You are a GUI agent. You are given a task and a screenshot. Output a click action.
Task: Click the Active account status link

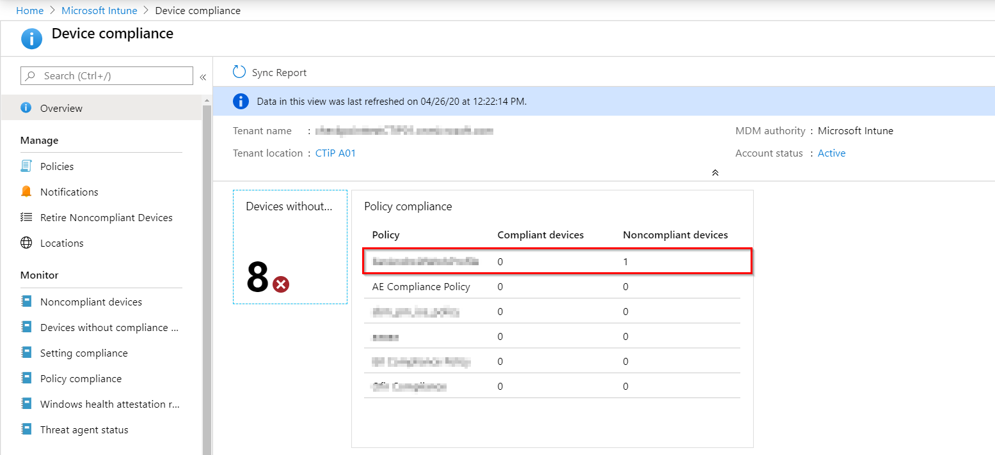pos(831,153)
